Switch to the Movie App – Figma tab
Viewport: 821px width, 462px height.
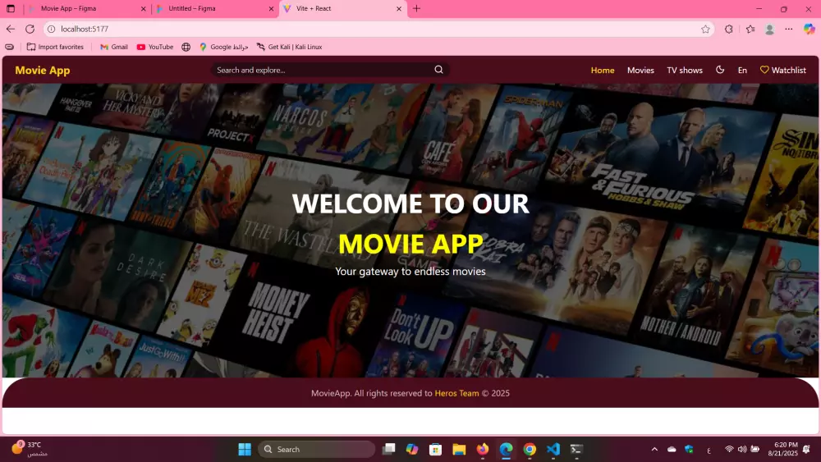[86, 8]
